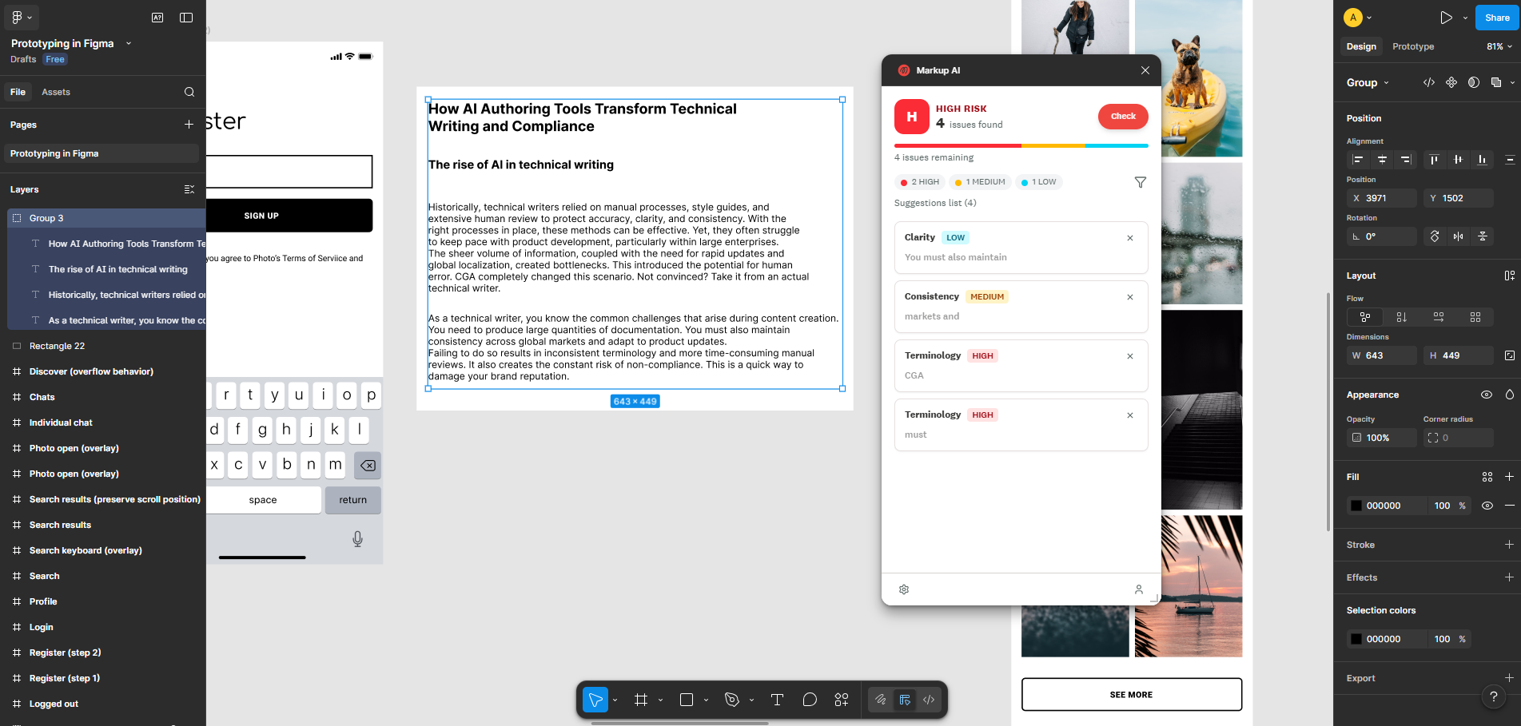Open Markup AI settings gear
1521x726 pixels.
coord(904,589)
